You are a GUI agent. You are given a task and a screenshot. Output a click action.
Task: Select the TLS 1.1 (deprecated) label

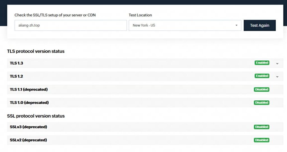coord(29,89)
